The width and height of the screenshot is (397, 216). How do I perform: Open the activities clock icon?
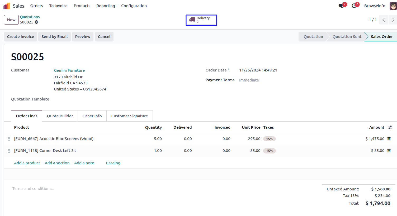pos(354,6)
